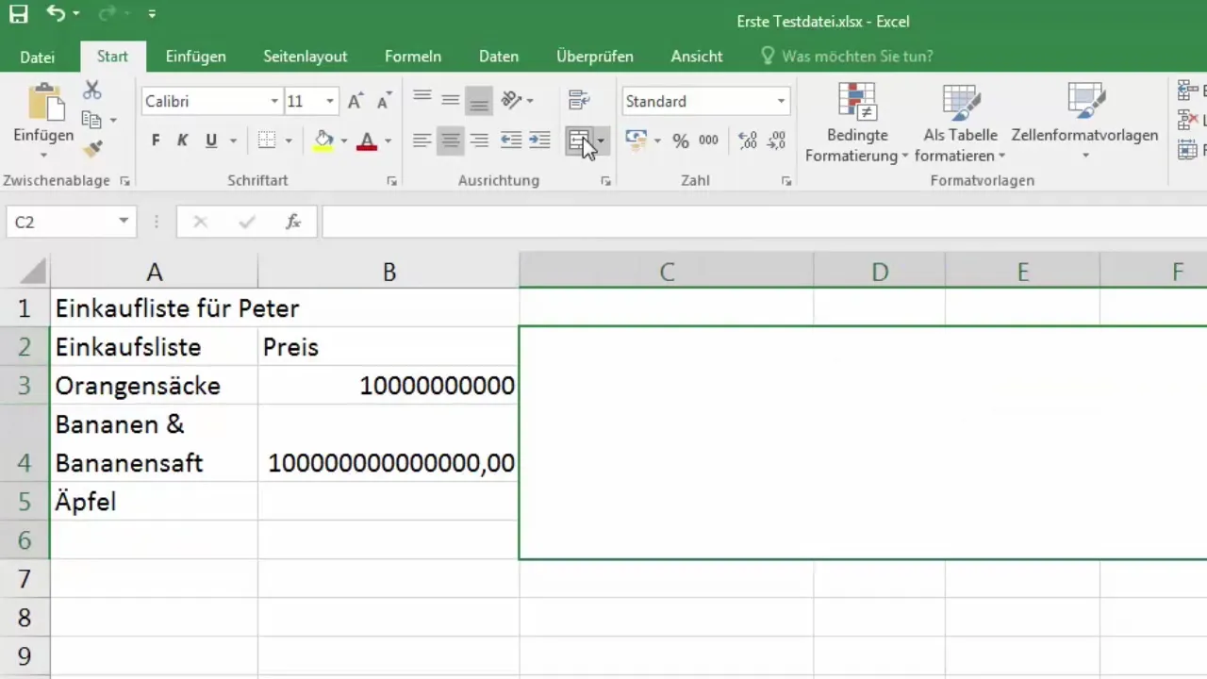
Task: Open the underline style dropdown arrow
Action: coord(232,141)
